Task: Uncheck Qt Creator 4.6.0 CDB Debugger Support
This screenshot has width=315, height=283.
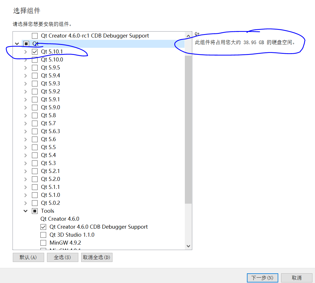Action: coord(43,227)
